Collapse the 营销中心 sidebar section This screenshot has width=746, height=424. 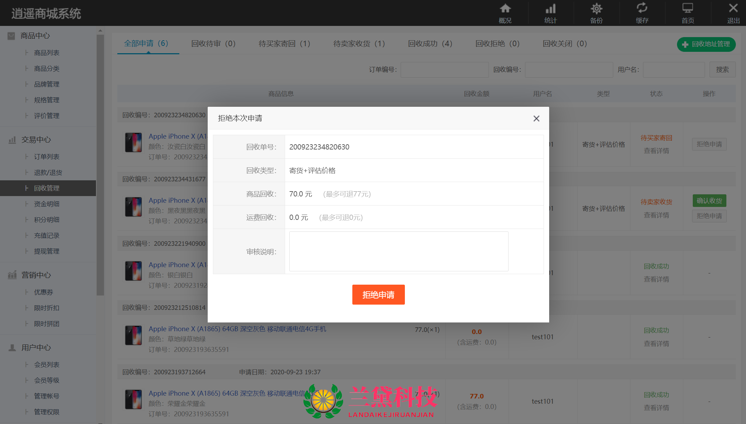click(36, 275)
